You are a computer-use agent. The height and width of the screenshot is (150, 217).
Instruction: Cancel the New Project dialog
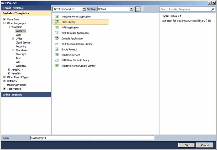click(x=205, y=145)
